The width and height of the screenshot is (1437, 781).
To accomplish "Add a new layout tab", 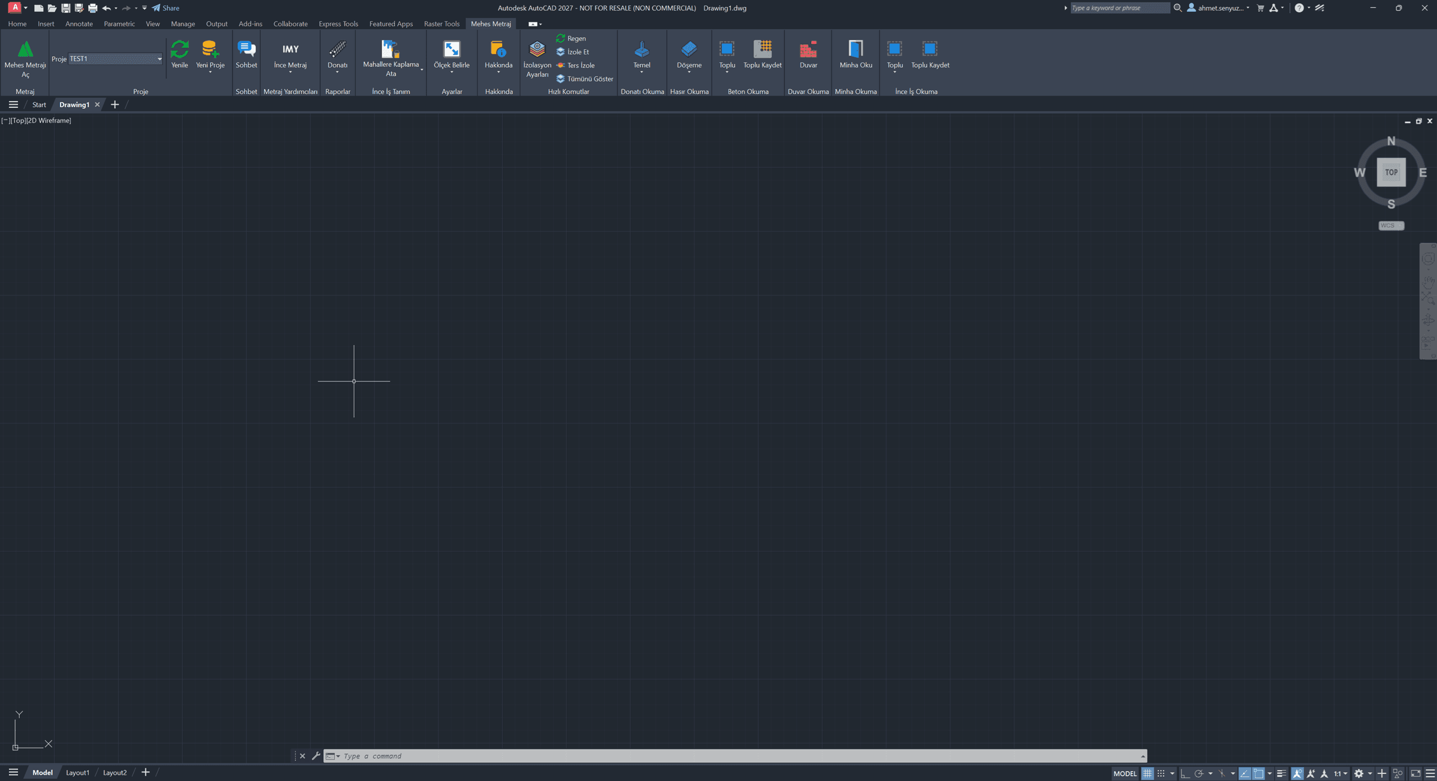I will click(145, 772).
